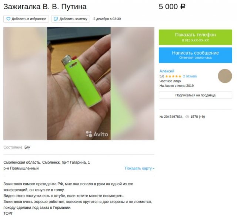Click the note icon beside Добавить заметку
This screenshot has width=237, height=218.
(x=56, y=19)
